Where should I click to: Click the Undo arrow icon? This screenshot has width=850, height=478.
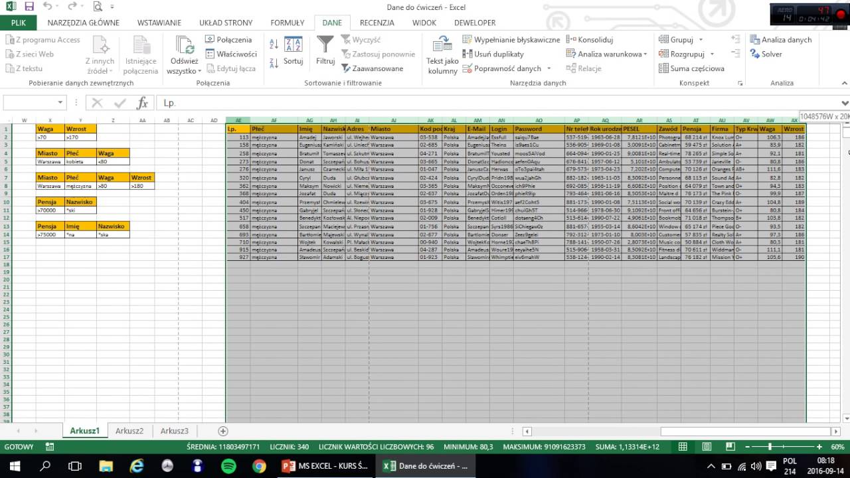[48, 7]
